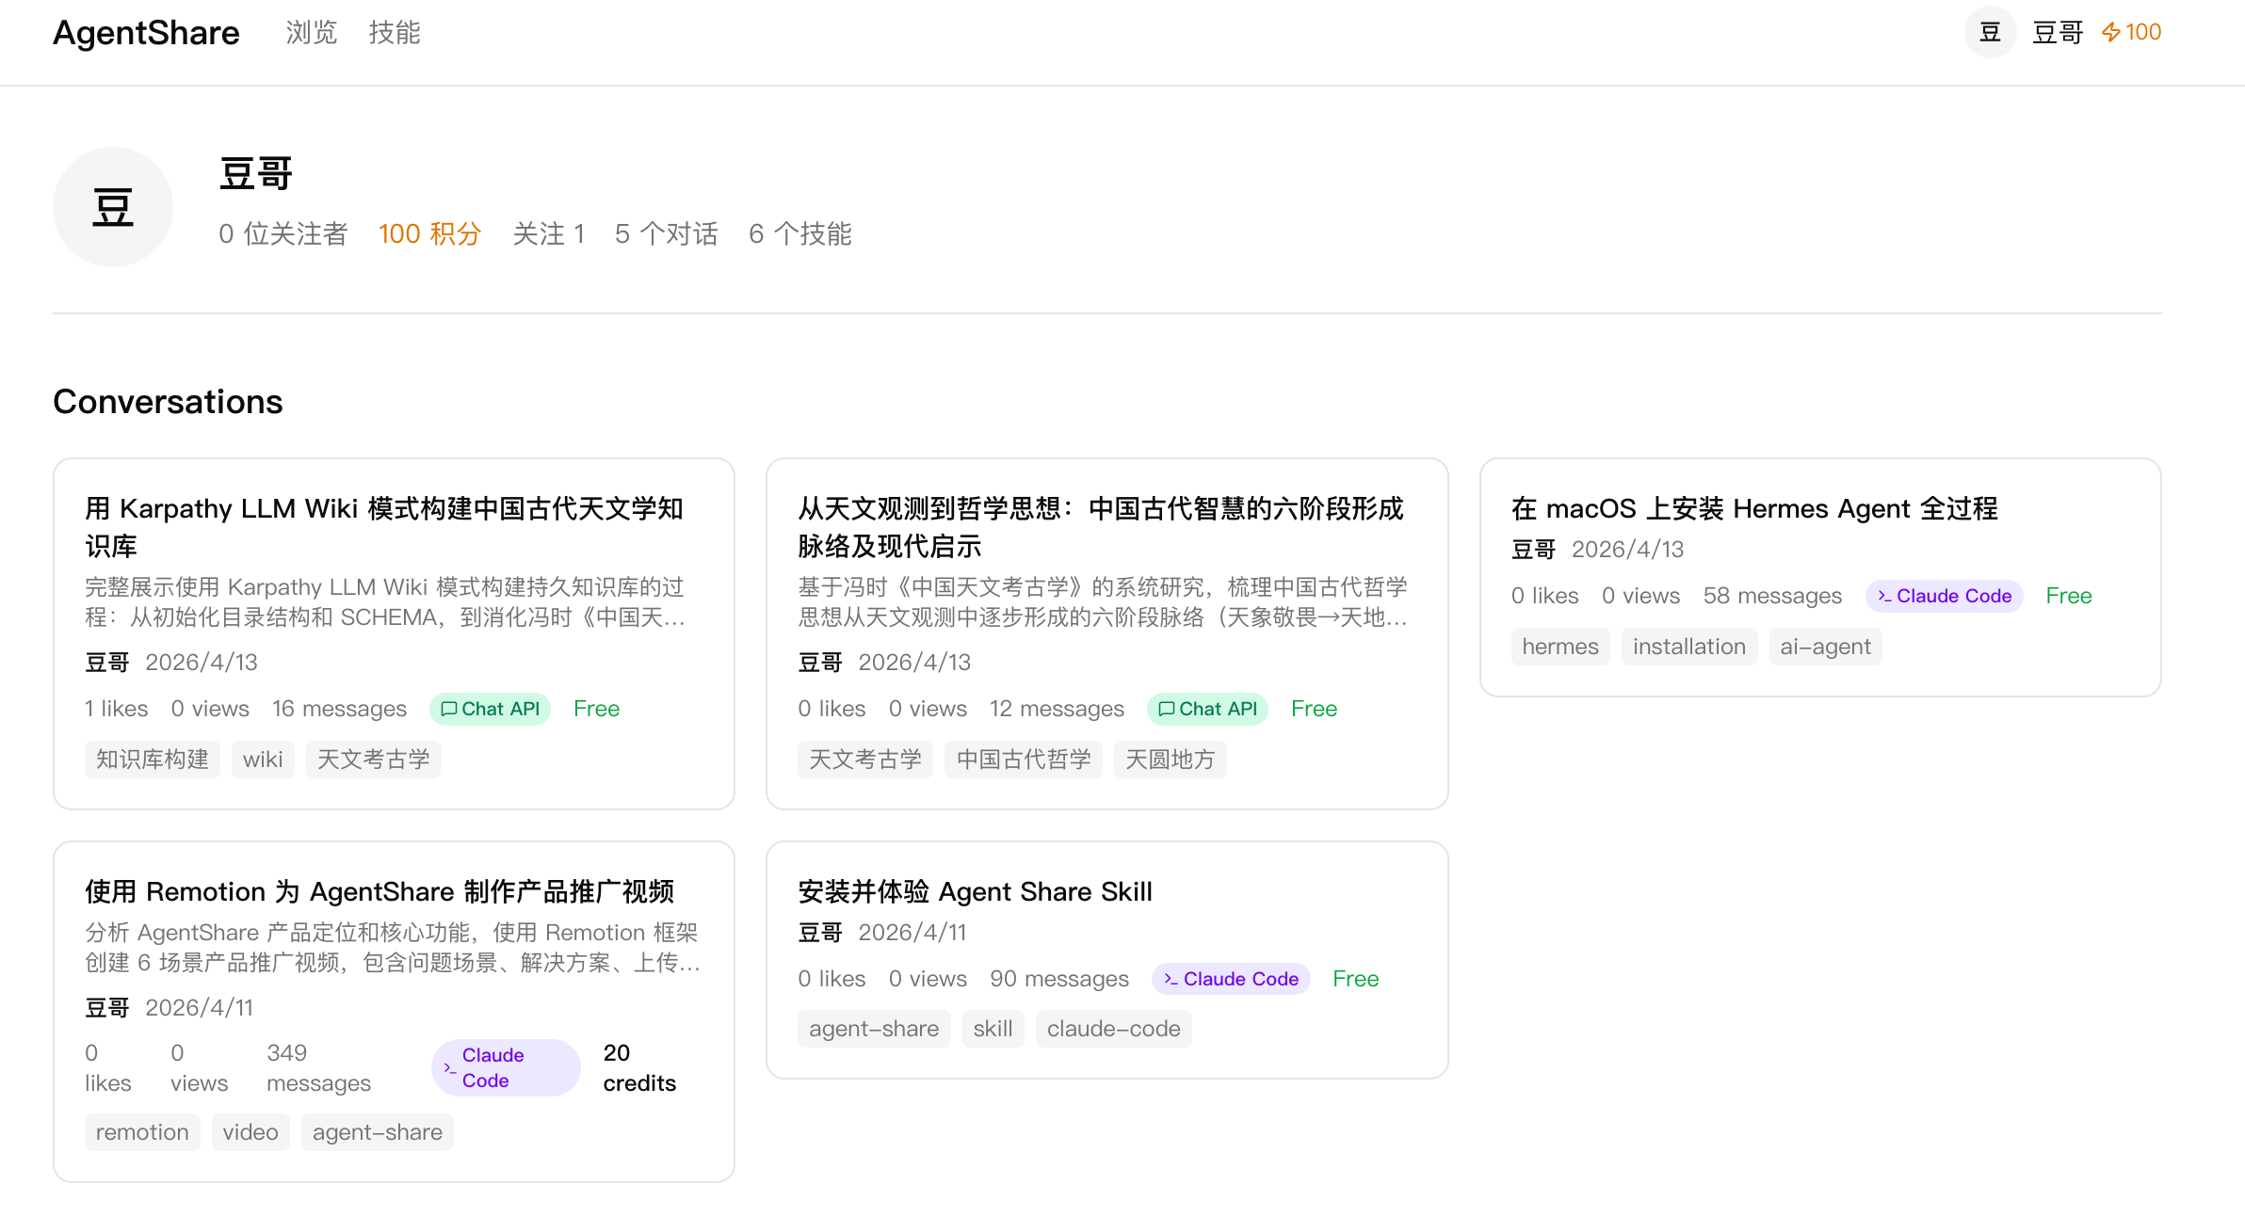The height and width of the screenshot is (1216, 2245).
Task: Click Free label on Agent Share Skill card
Action: point(1356,979)
